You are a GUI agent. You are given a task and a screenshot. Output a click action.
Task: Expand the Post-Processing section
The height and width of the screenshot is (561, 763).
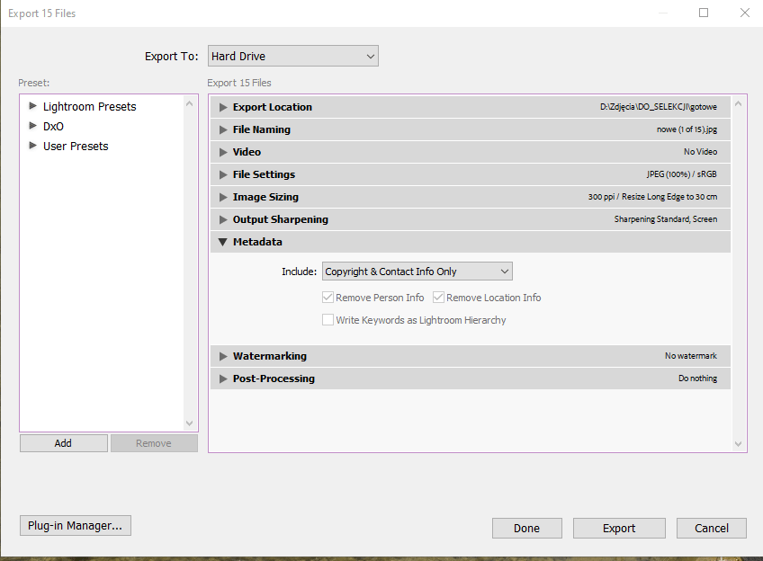[x=224, y=378]
